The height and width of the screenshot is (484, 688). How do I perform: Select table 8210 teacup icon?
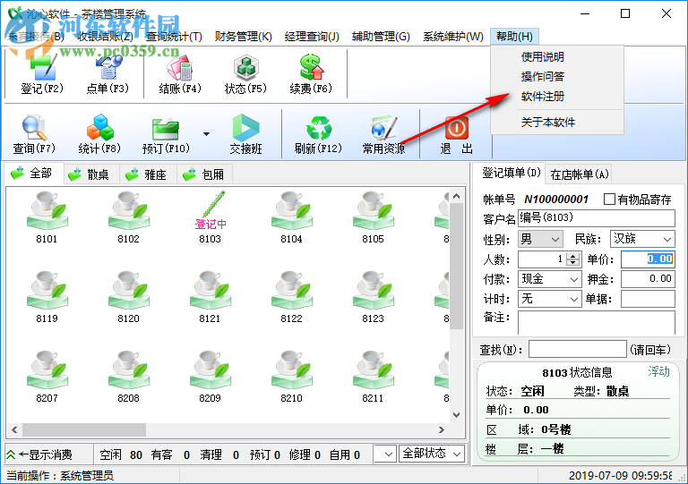292,369
